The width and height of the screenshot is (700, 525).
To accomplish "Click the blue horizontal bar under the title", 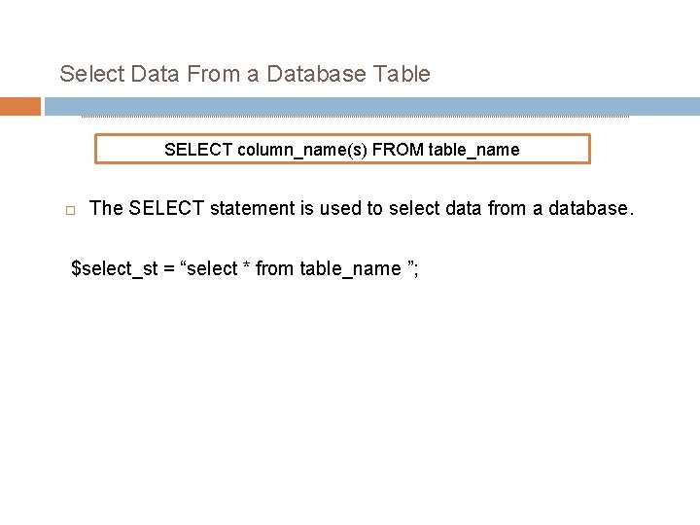I will [x=369, y=106].
